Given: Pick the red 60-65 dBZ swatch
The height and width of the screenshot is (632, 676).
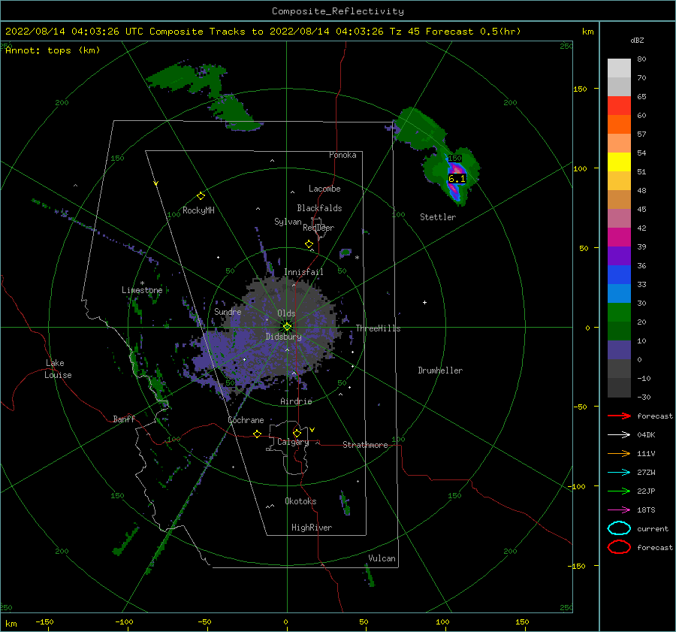Looking at the screenshot, I should coord(619,106).
